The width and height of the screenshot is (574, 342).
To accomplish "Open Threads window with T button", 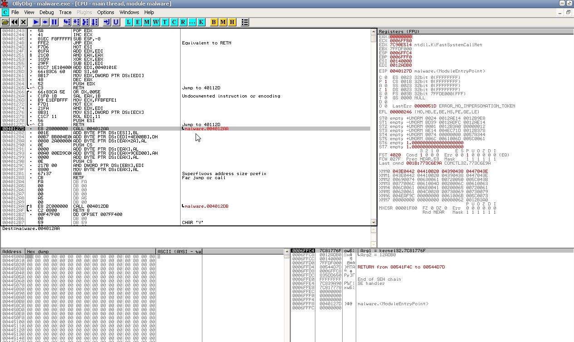I will 165,22.
